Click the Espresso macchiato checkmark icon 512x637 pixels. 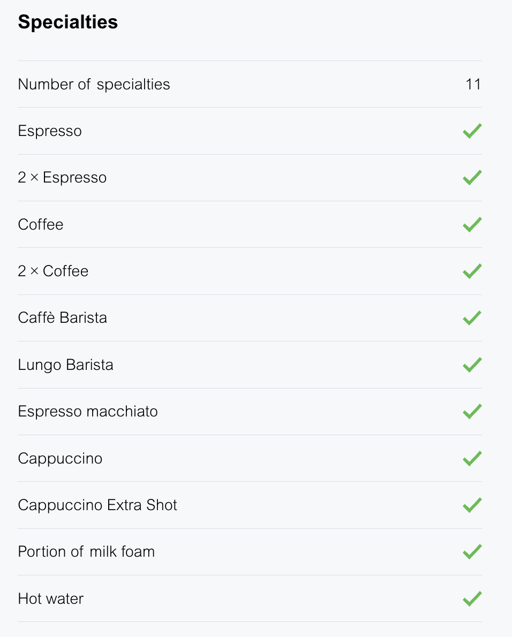472,412
